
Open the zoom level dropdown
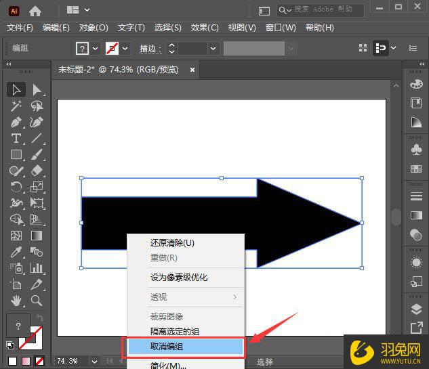(94, 362)
